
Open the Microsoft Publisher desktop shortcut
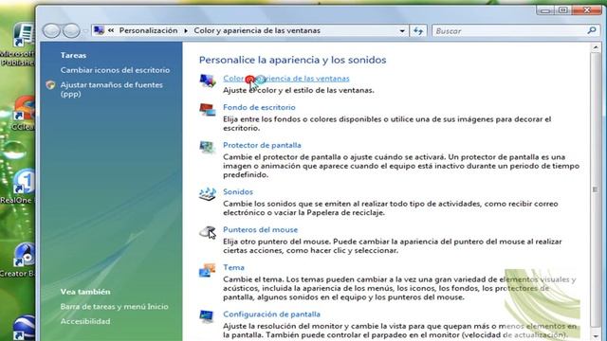point(19,45)
